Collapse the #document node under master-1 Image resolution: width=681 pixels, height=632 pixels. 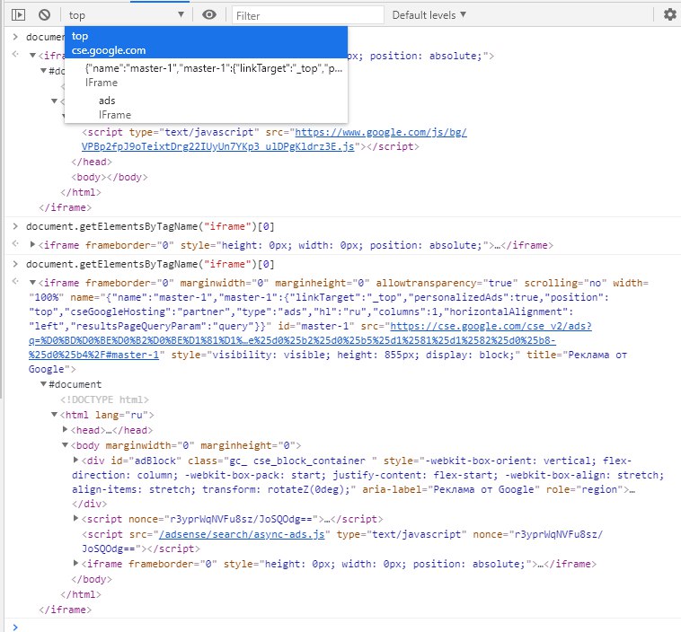coord(43,384)
